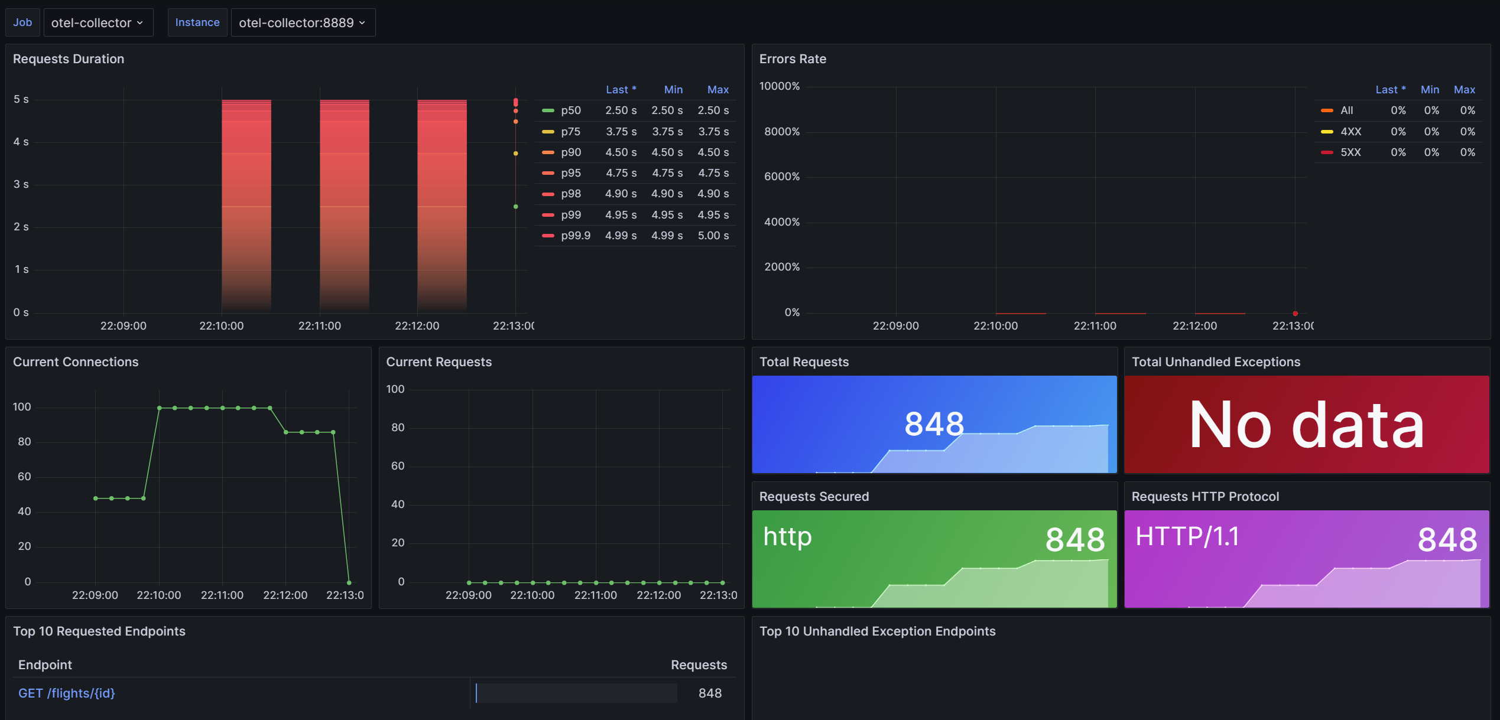The image size is (1500, 720).
Task: Open the Job otel-collector dropdown
Action: coord(98,22)
